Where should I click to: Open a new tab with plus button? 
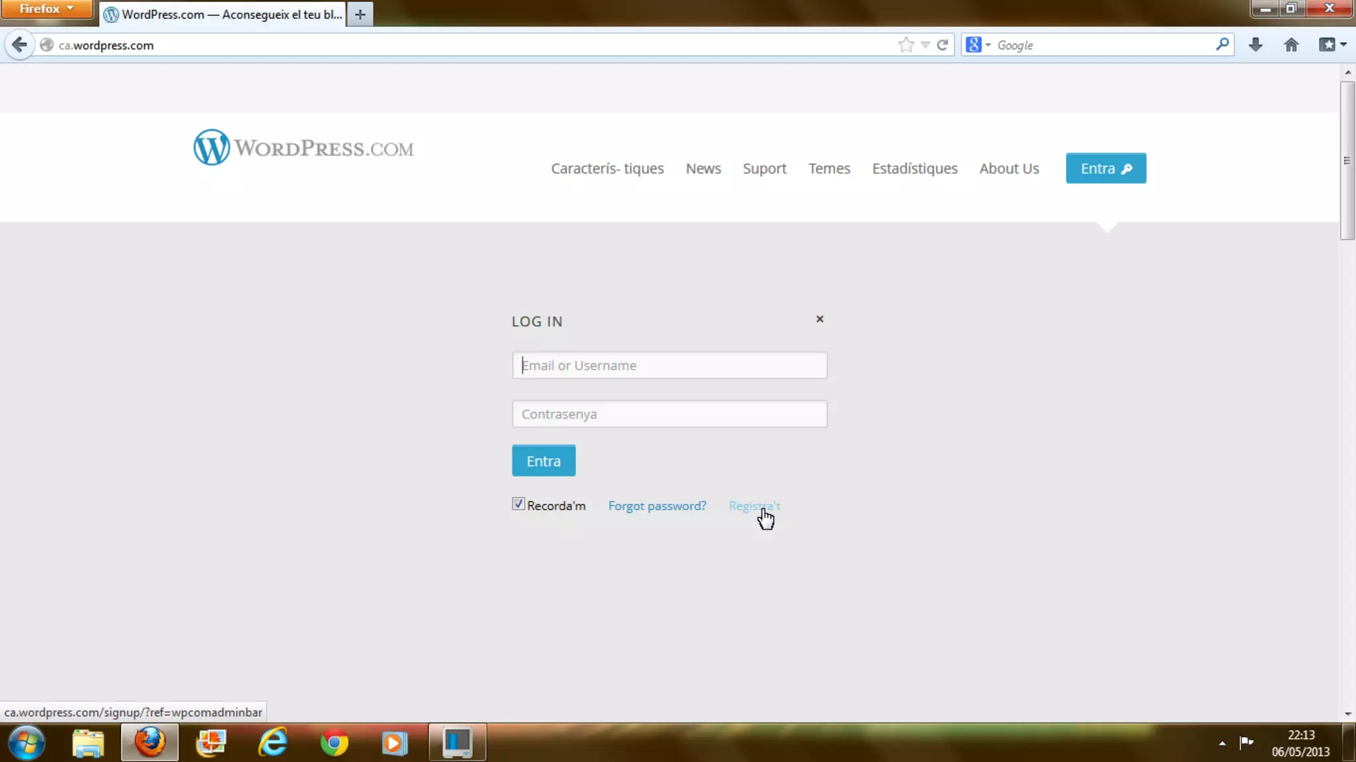click(x=360, y=14)
